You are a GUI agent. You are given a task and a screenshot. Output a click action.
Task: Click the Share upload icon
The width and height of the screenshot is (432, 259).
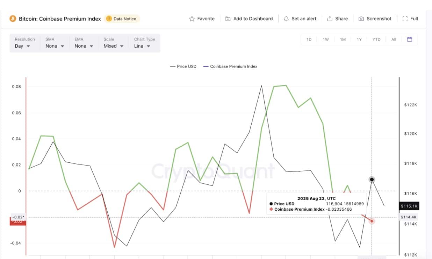[x=330, y=19]
